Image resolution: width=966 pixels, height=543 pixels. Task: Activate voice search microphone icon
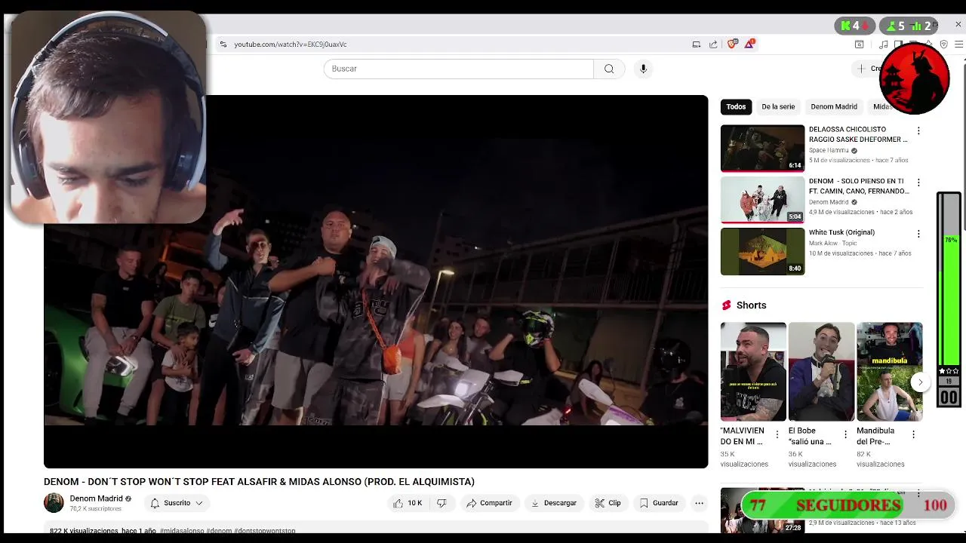click(x=643, y=69)
